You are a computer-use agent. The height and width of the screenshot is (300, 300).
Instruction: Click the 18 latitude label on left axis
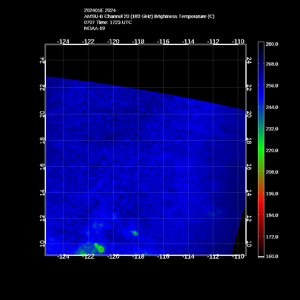click(42, 140)
